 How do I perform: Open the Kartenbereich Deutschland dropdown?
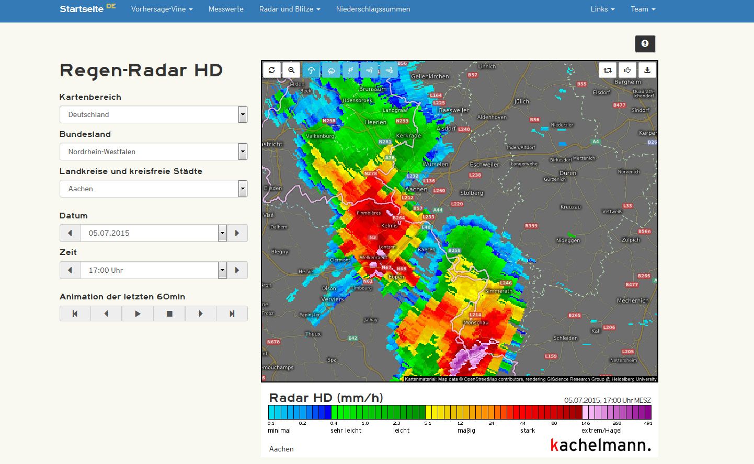tap(153, 114)
